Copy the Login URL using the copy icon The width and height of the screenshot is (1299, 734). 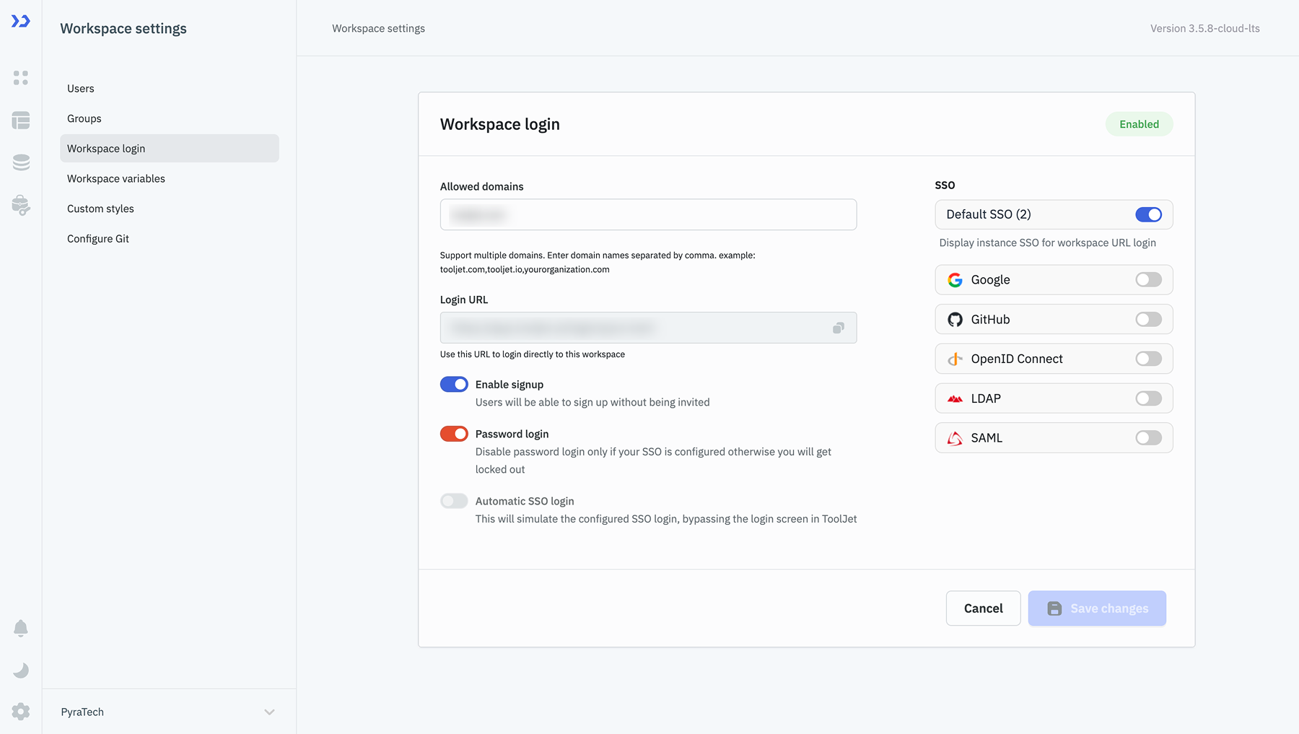point(837,328)
